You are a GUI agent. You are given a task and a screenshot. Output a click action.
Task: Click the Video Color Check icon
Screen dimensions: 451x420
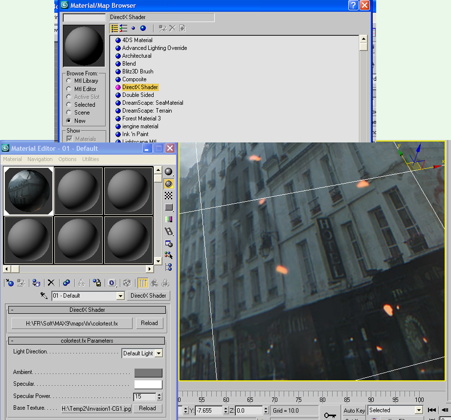[169, 219]
